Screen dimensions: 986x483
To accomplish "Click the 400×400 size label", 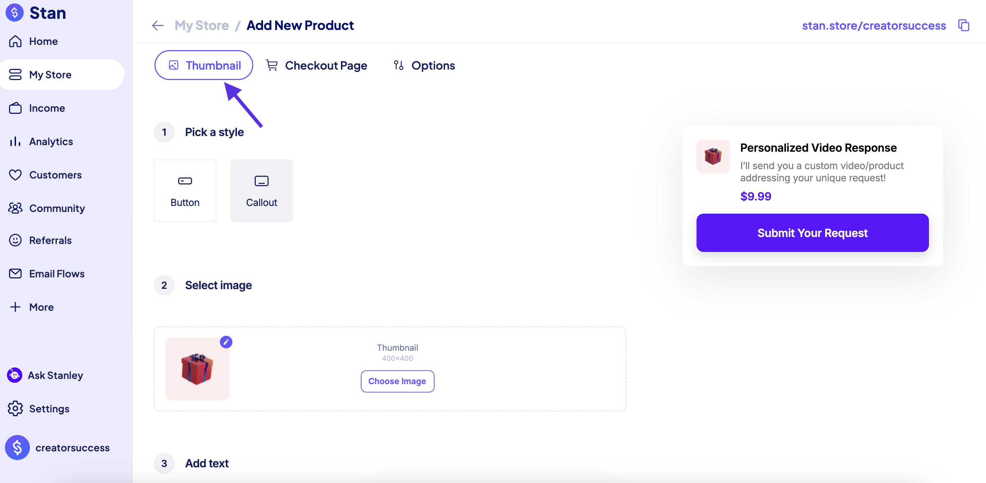I will (x=397, y=358).
